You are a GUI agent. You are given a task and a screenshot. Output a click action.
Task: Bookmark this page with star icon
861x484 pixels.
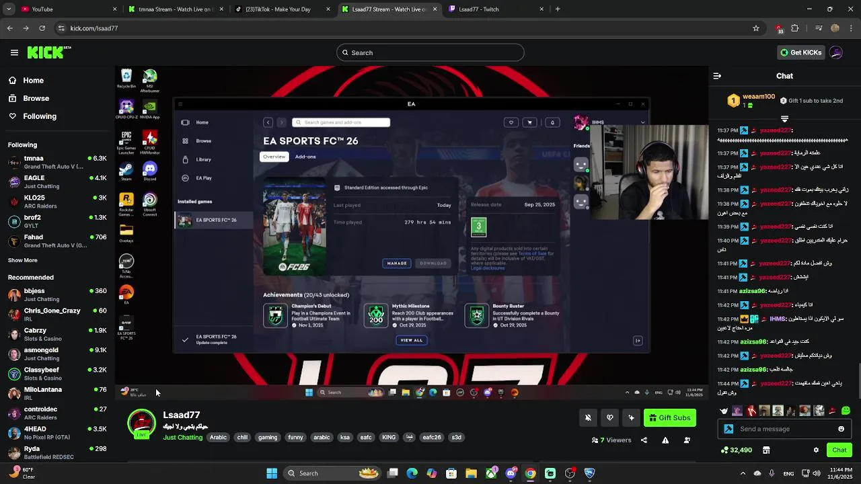[x=756, y=28]
